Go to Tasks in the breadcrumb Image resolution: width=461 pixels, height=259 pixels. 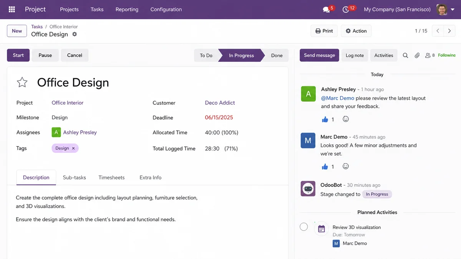[37, 26]
